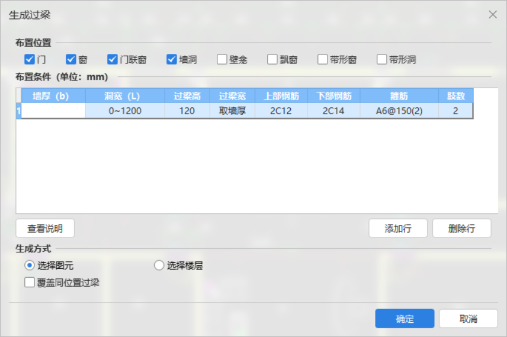Select the 2C12 上部钢筋 cell

pos(281,111)
